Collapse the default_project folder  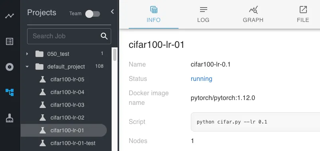click(x=27, y=67)
